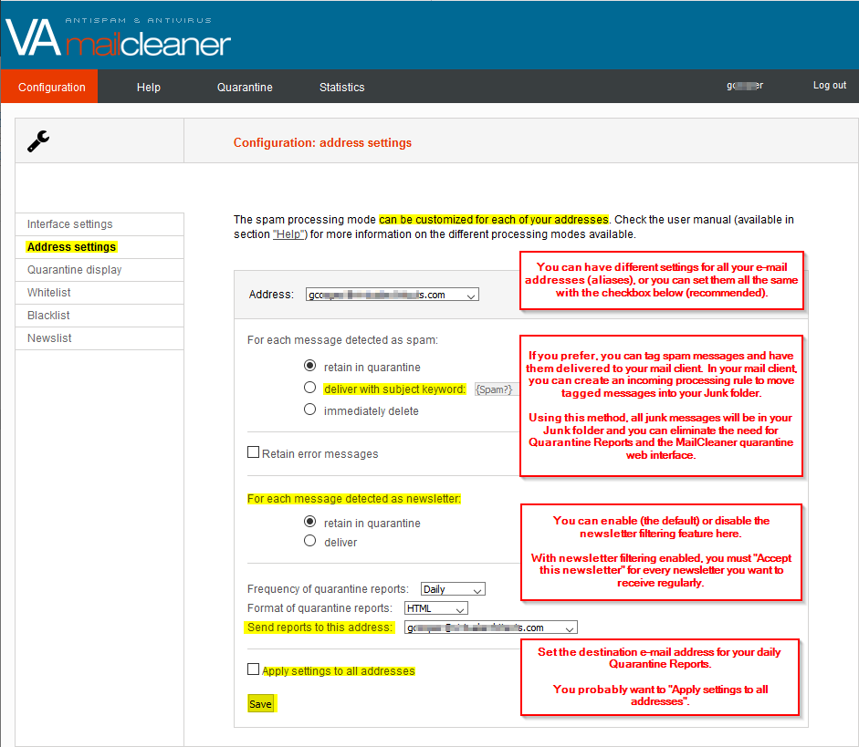The image size is (859, 747).
Task: Click the Configuration: address settings heading
Action: 322,143
